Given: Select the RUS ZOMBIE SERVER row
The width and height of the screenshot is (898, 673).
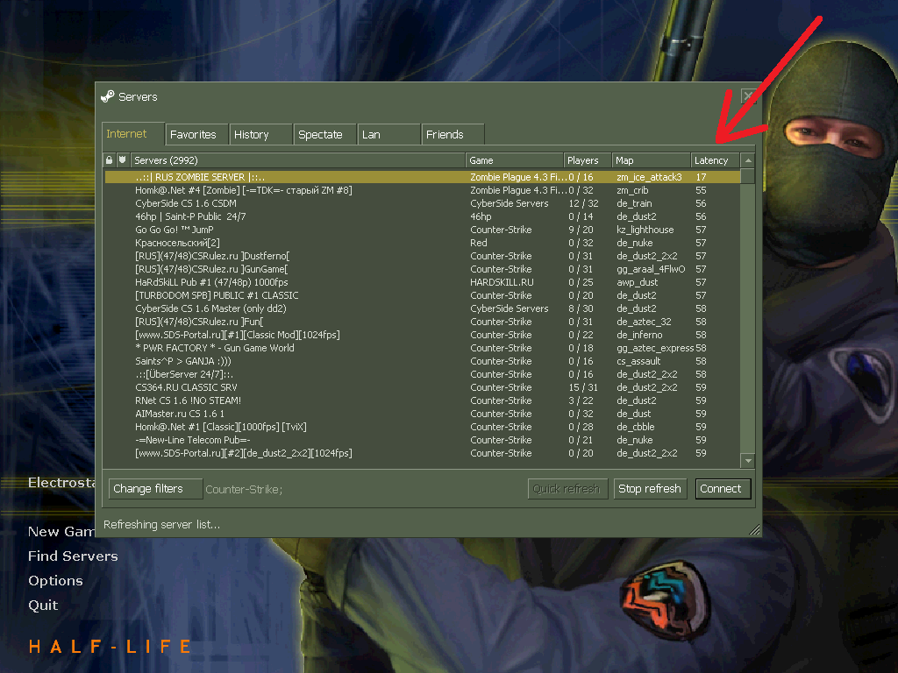Looking at the screenshot, I should click(x=423, y=177).
